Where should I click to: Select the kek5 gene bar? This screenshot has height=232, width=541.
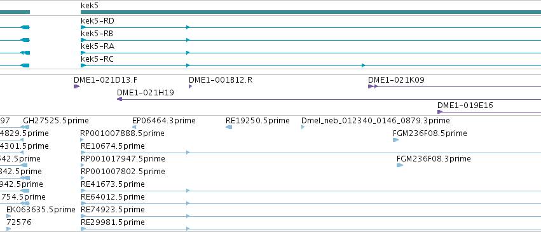tap(310, 12)
